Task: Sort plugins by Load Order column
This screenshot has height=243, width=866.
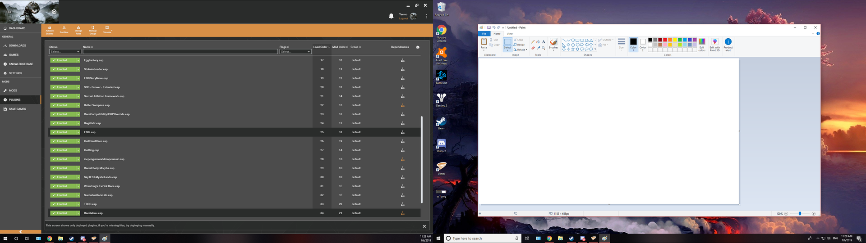Action: coord(322,47)
